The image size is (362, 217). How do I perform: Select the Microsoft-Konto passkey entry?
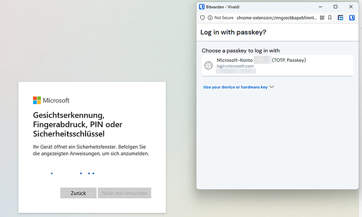(278, 65)
